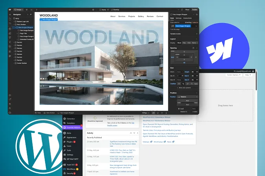
Task: Open spacing options icon next to Spacing header
Action: pyautogui.click(x=193, y=48)
